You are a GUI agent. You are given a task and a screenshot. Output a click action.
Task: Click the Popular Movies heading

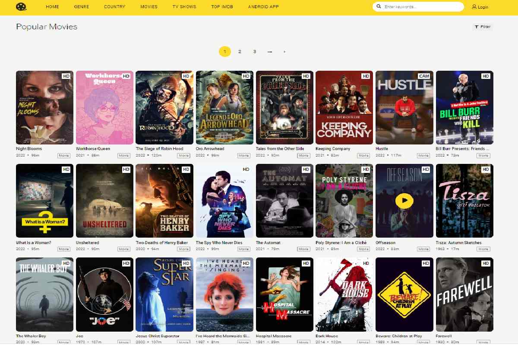pyautogui.click(x=47, y=27)
